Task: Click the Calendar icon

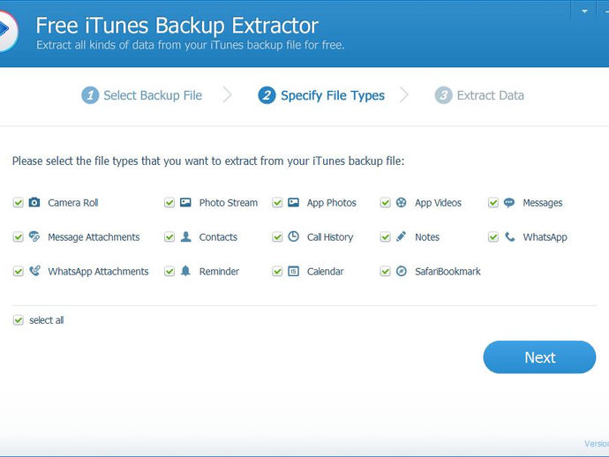Action: 293,271
